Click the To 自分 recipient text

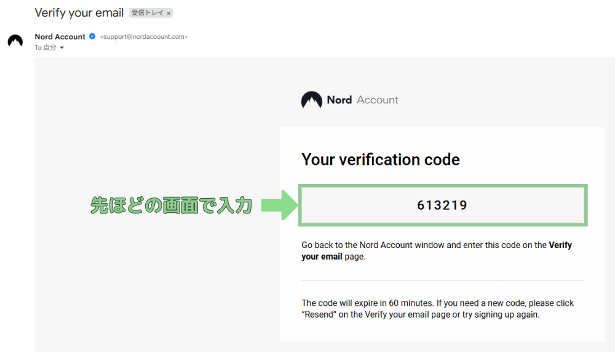coord(46,47)
